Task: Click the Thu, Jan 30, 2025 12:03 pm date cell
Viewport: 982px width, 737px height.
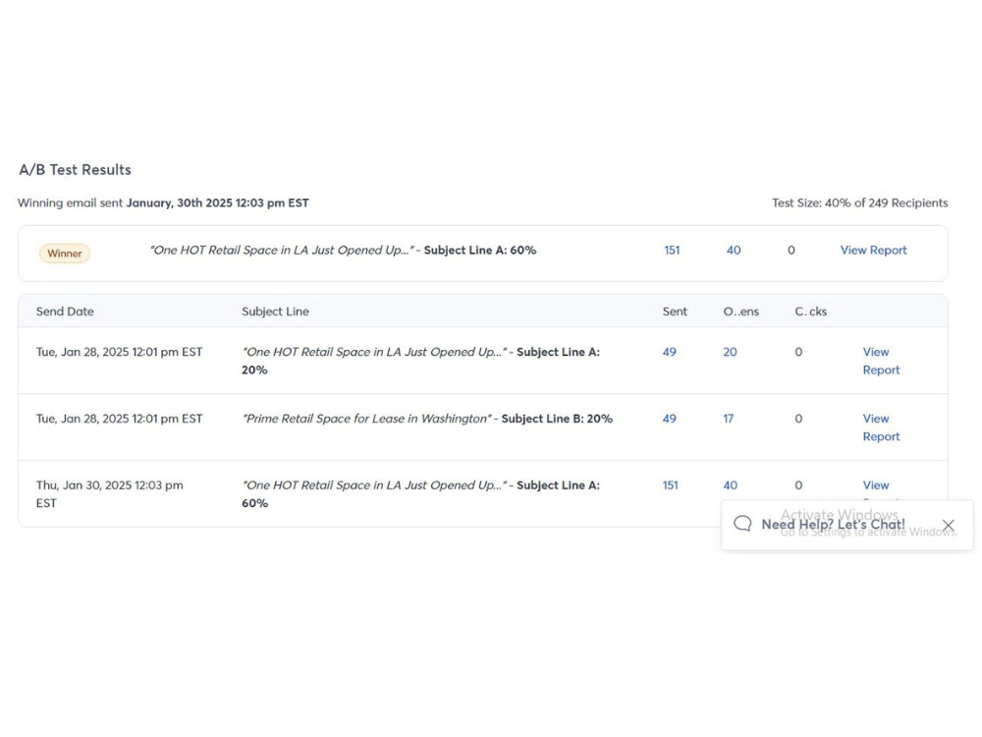Action: coord(110,494)
